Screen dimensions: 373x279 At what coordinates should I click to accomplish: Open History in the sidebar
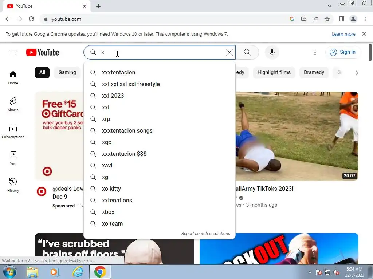tap(13, 185)
